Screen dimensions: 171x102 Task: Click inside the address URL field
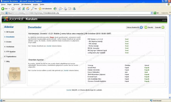click(78, 13)
